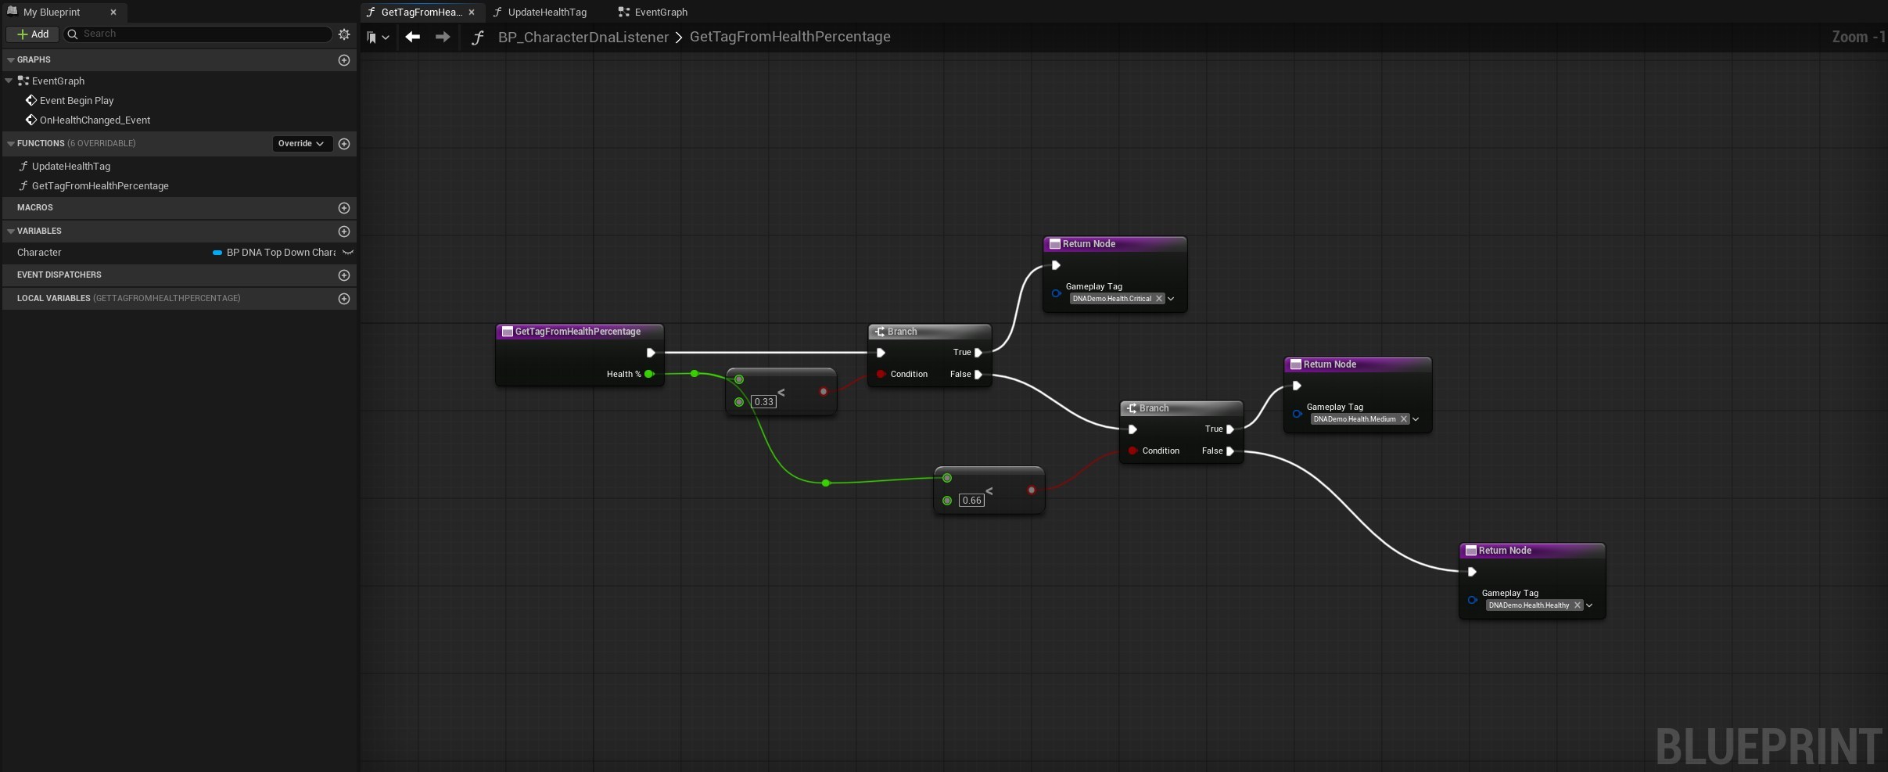The width and height of the screenshot is (1888, 772).
Task: Click the back navigation arrow in graph toolbar
Action: point(412,37)
